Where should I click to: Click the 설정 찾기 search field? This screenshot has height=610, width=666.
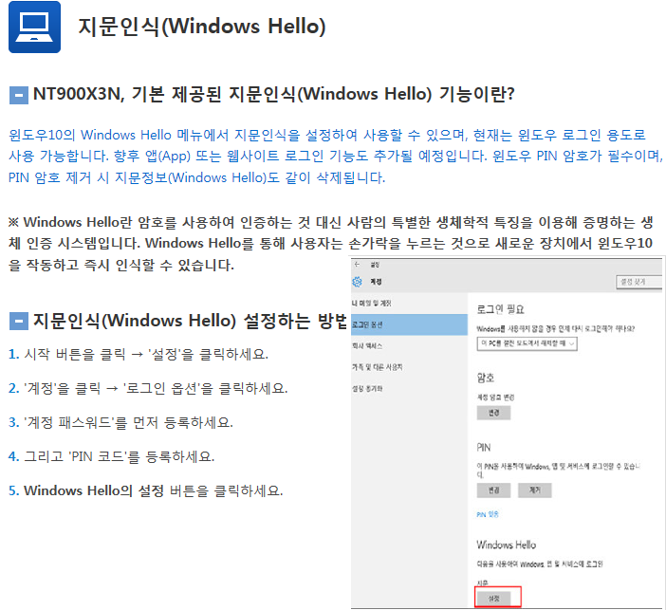[x=639, y=282]
